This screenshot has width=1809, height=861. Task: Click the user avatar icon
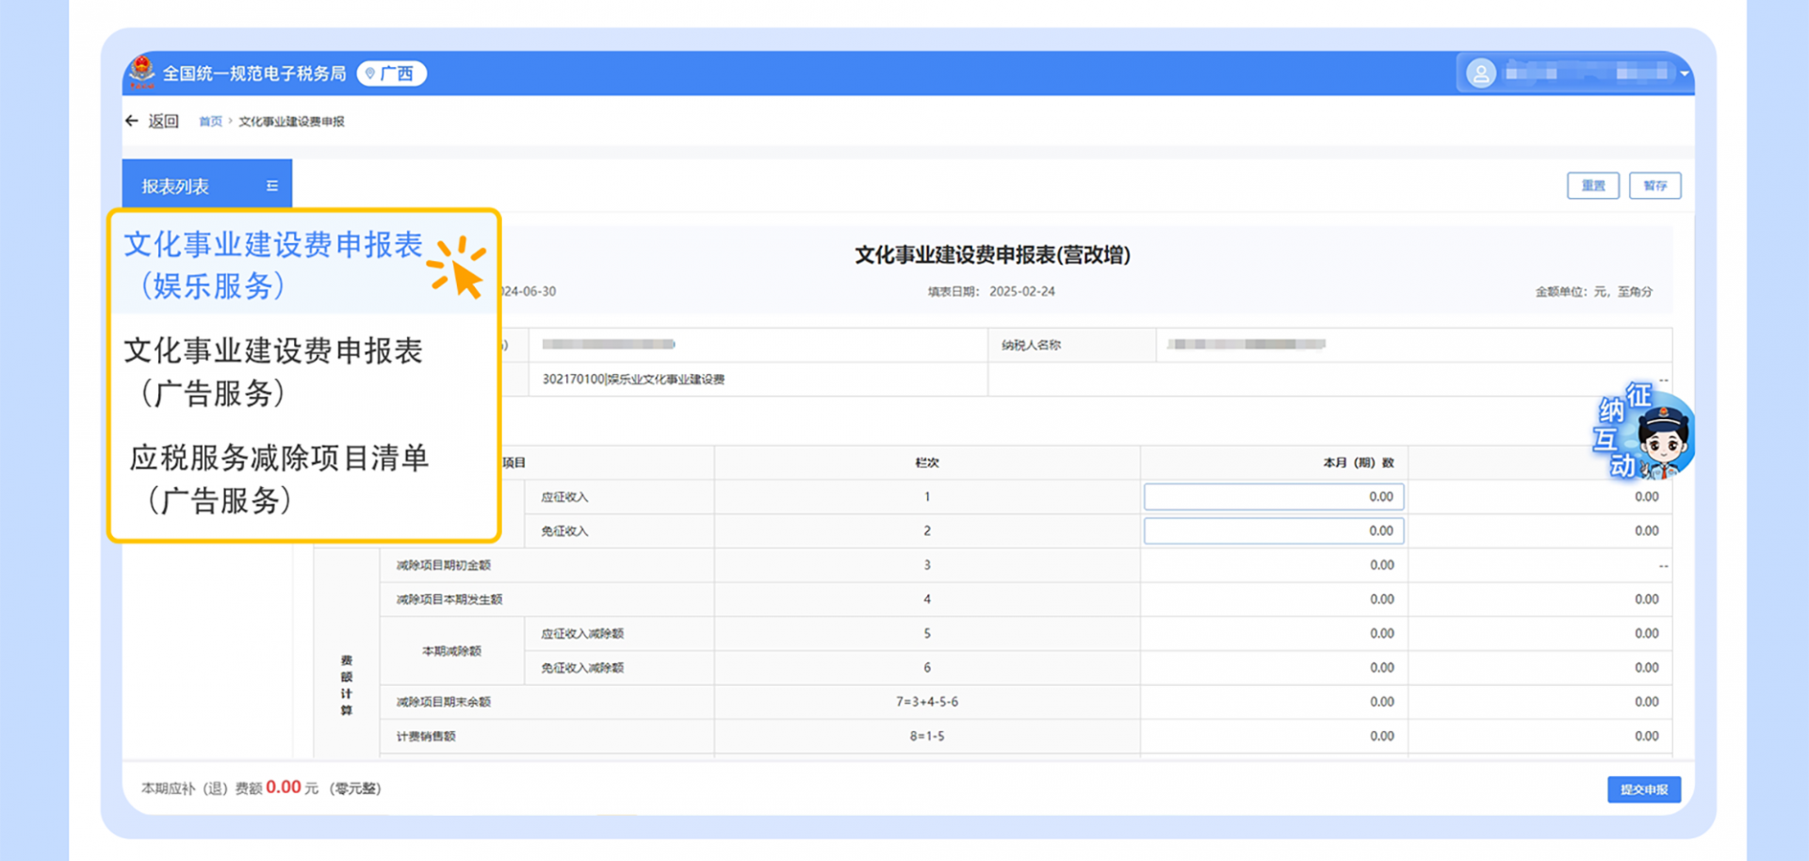[1480, 73]
